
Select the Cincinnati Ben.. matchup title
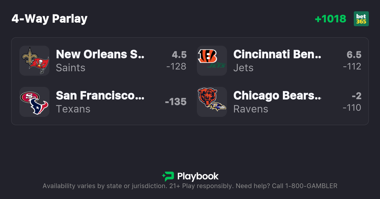(x=277, y=54)
